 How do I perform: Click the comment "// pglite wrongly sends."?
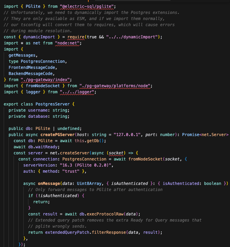point(57,227)
